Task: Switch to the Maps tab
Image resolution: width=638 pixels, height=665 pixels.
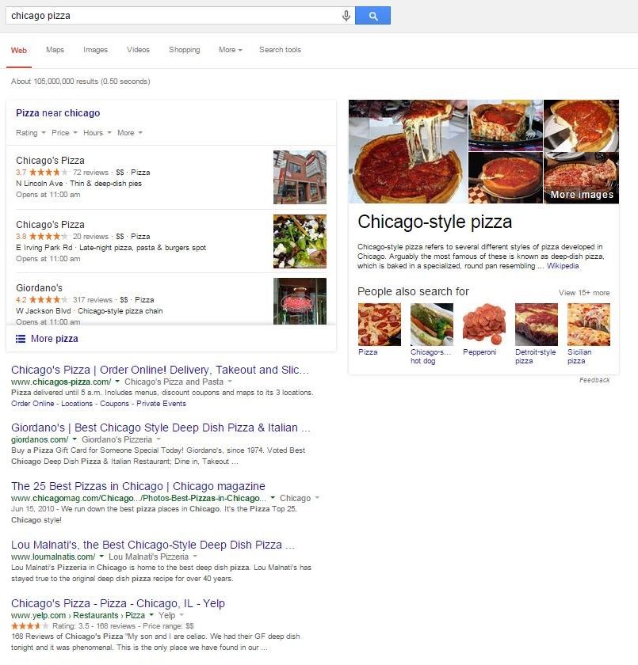Action: 55,50
